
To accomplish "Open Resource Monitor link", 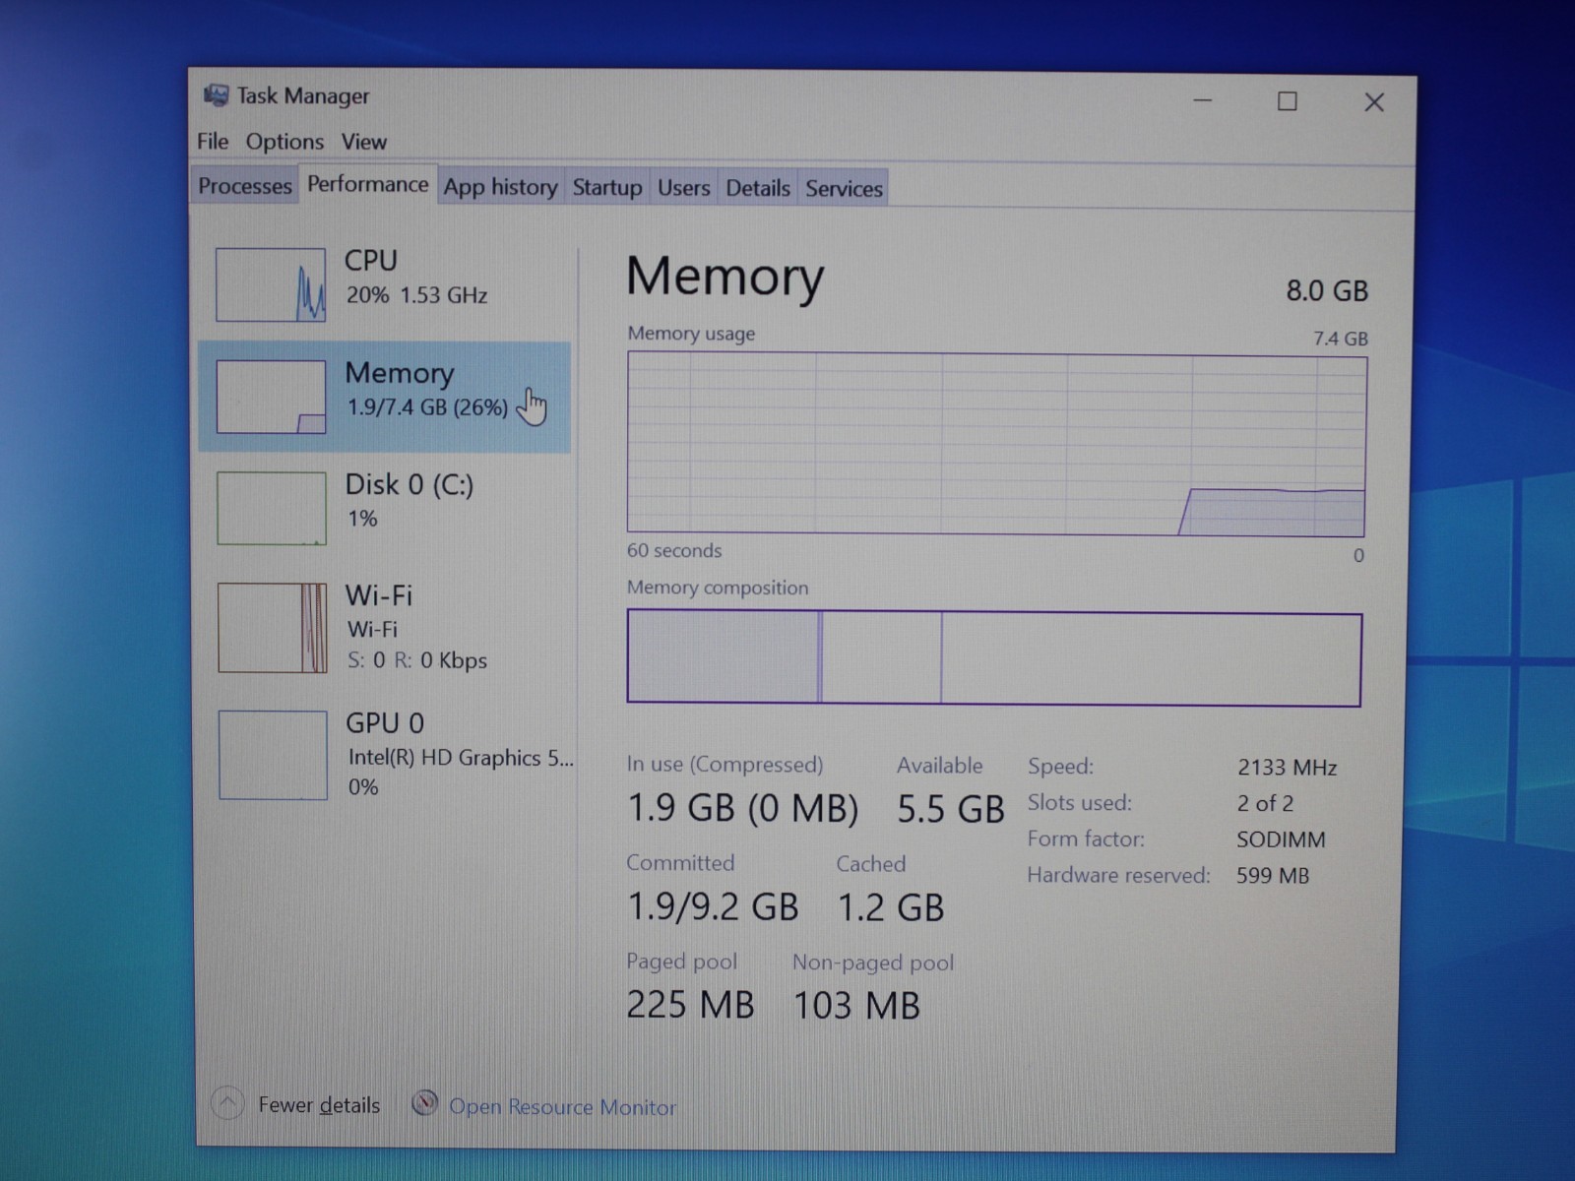I will [562, 1107].
